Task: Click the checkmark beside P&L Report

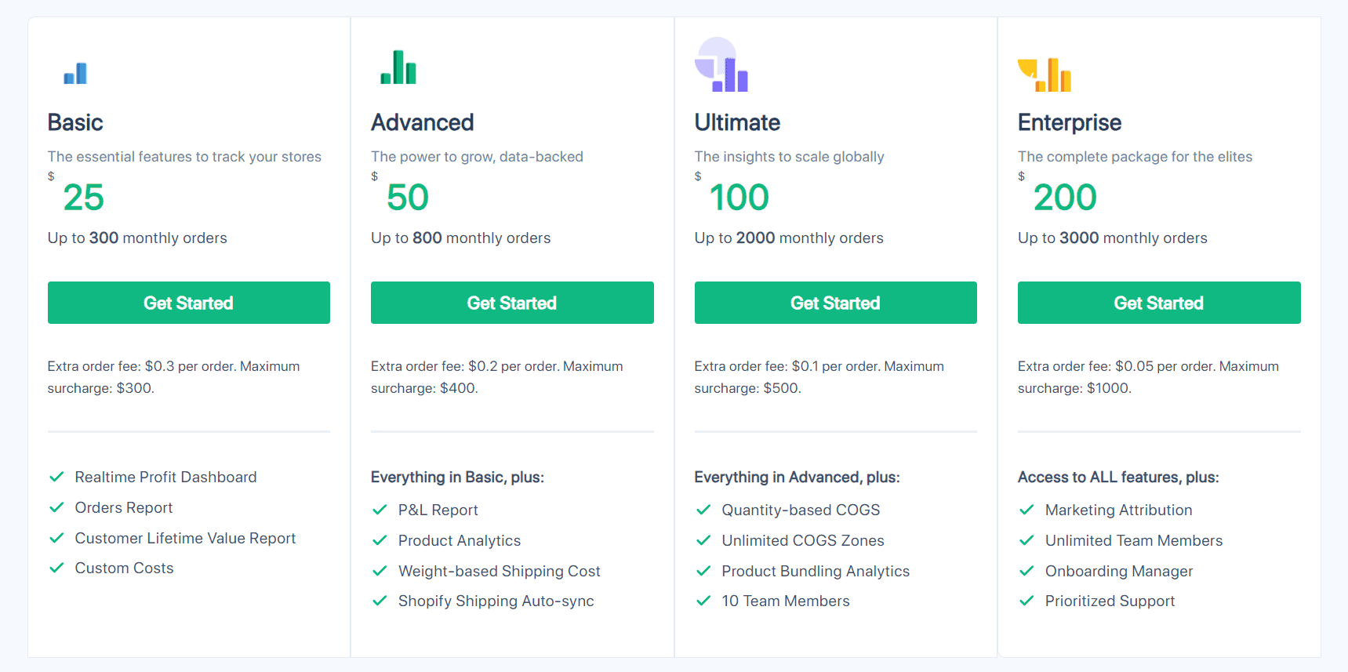Action: click(x=380, y=509)
